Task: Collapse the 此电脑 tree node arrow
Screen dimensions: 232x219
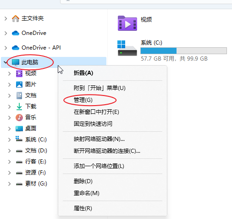Action: (x=6, y=62)
